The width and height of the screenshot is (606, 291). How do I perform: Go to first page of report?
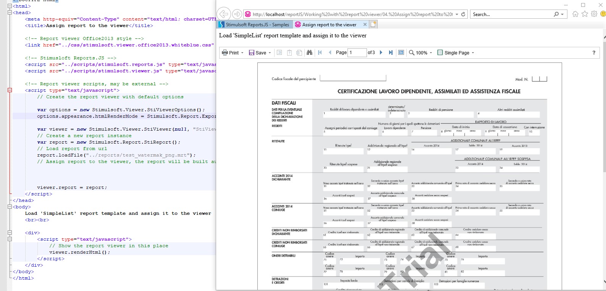[320, 53]
